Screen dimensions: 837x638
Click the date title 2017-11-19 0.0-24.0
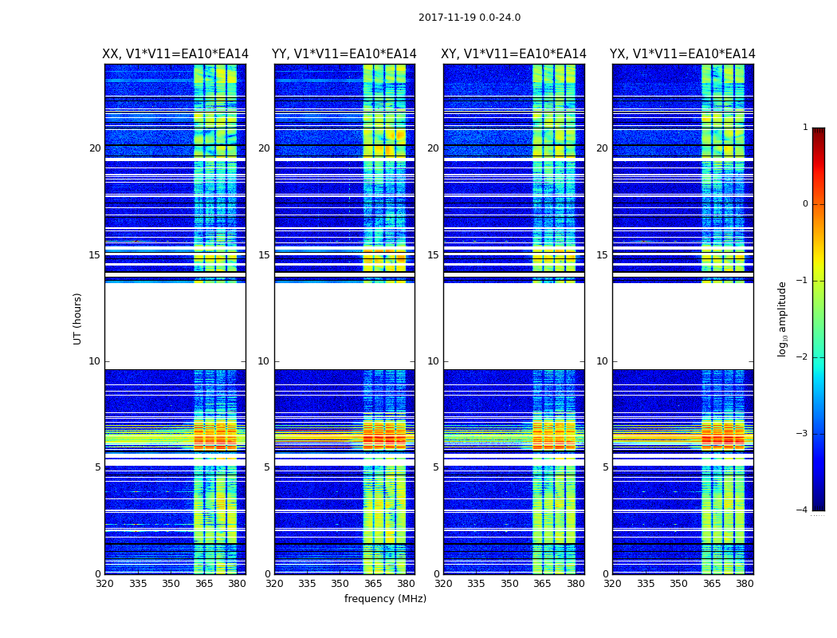[x=469, y=18]
